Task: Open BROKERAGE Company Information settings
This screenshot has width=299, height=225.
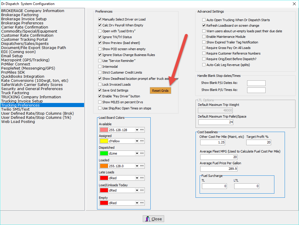Action: click(x=33, y=11)
